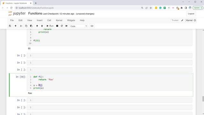Click the foo output text
The image size is (204, 115).
coord(30,93)
